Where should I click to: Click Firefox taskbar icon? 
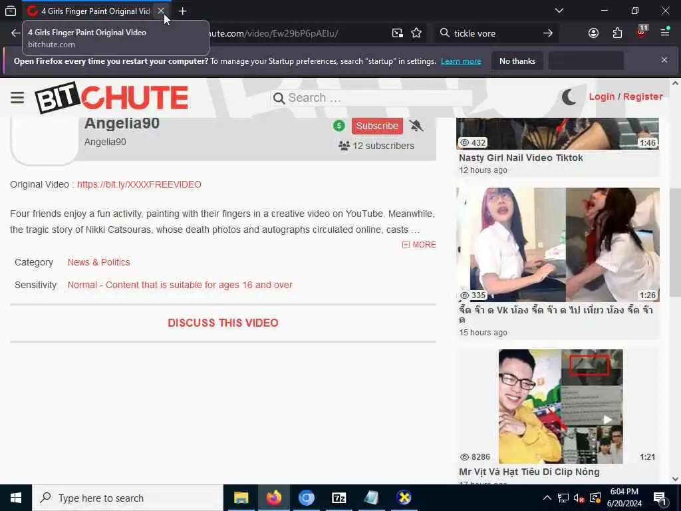274,498
